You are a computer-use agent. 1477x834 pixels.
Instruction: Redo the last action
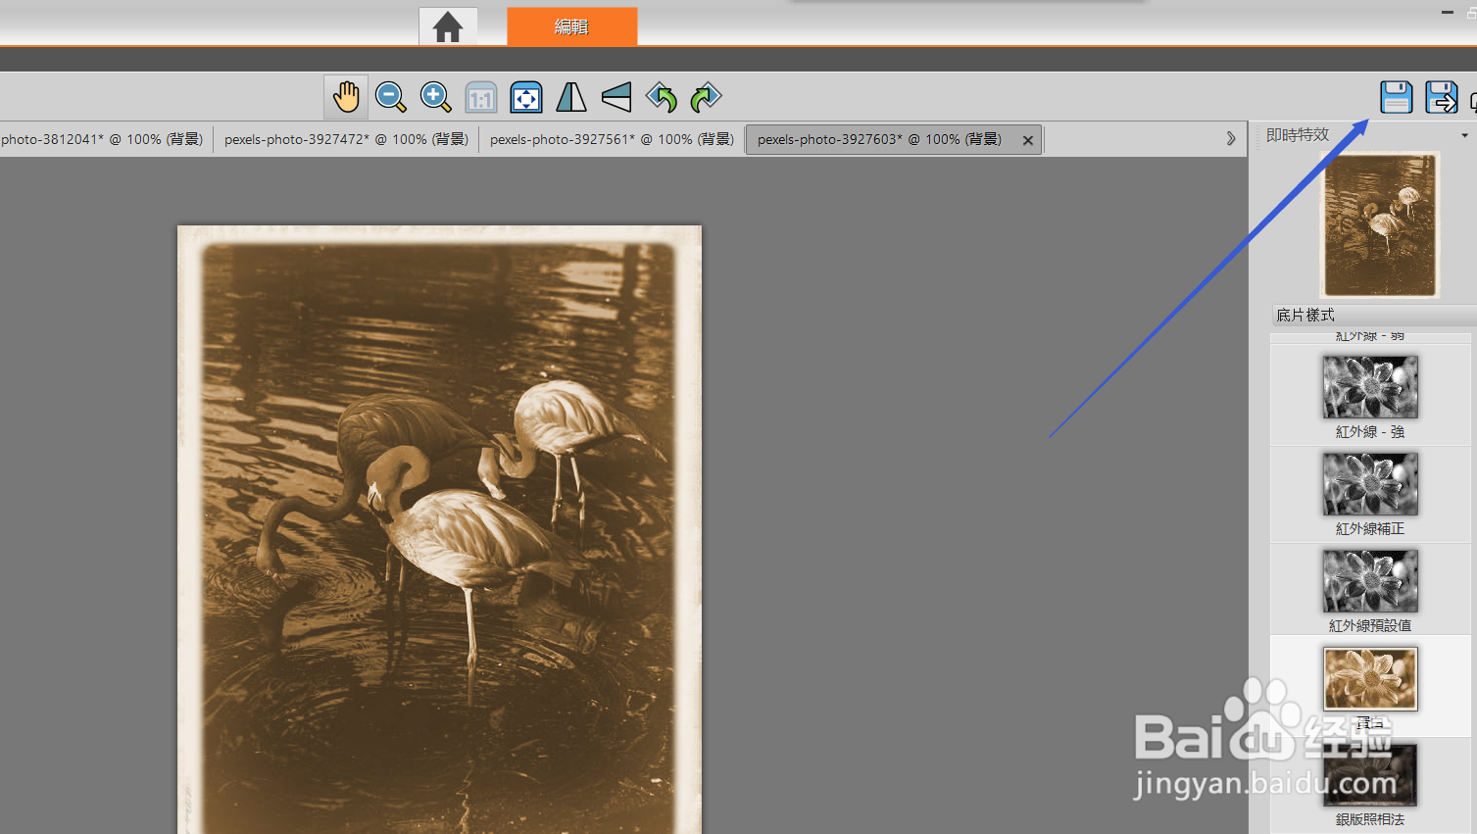coord(706,97)
